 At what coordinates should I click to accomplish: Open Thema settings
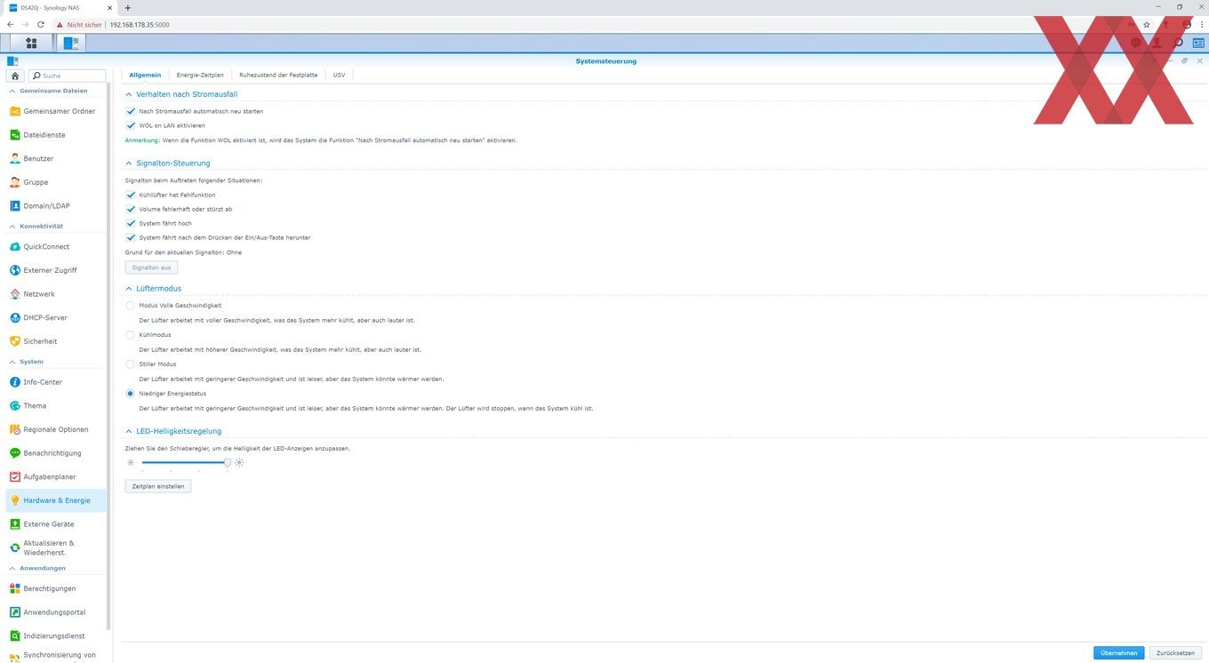coord(55,406)
